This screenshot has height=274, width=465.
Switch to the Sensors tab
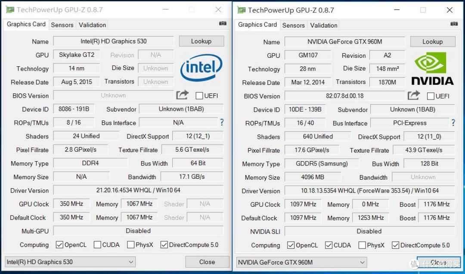[x=62, y=25]
